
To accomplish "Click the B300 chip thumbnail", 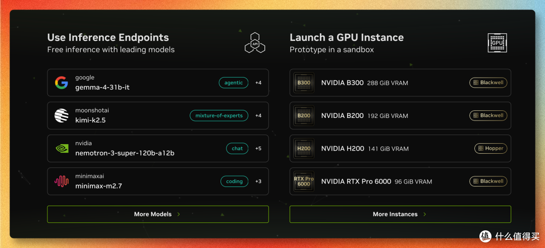I will [304, 83].
